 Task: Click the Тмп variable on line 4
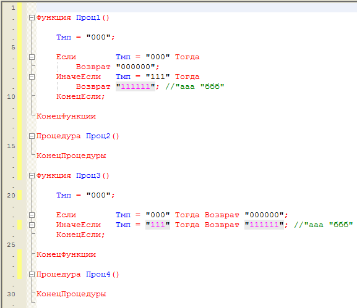[64, 37]
